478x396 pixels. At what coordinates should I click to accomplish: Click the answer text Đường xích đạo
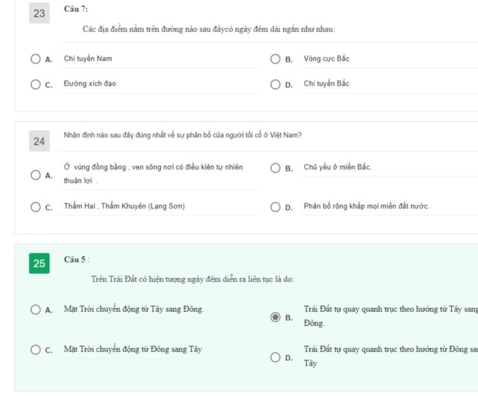click(x=90, y=84)
